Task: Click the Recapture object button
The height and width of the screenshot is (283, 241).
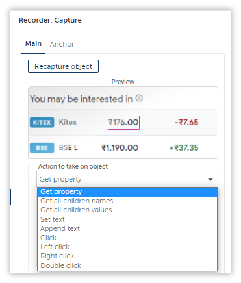Action: 63,66
